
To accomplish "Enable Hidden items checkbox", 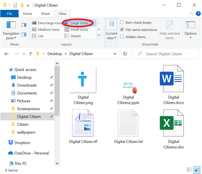I will (122, 37).
